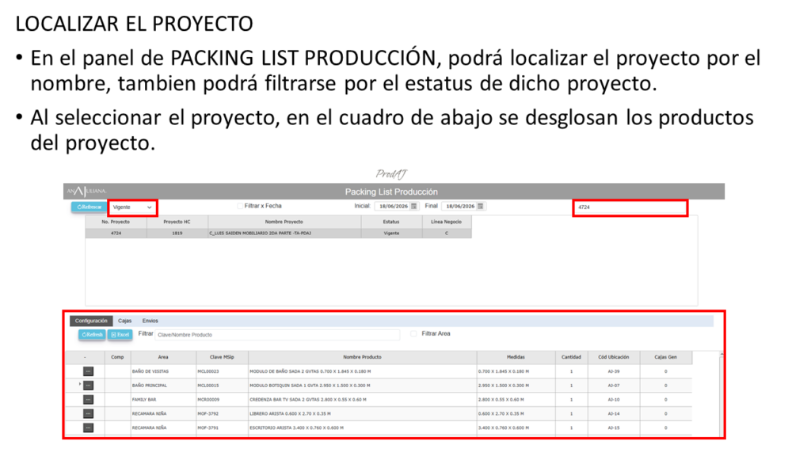Click the Refresh button in product panel

click(92, 335)
